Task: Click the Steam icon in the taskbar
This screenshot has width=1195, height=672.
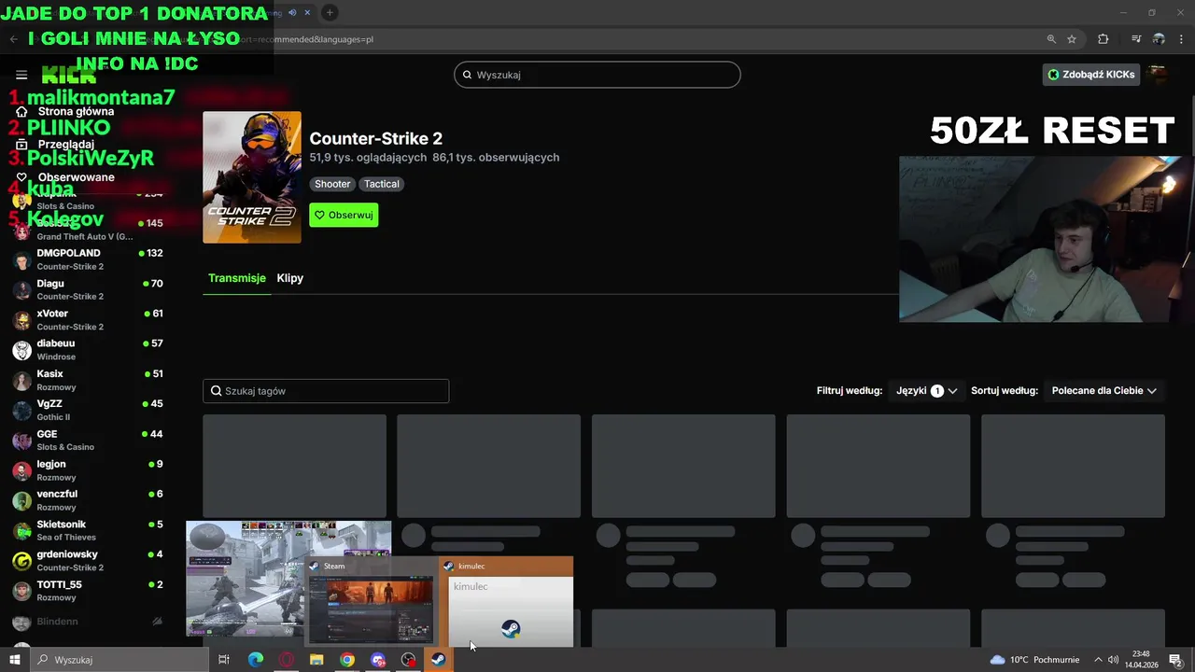Action: point(438,660)
